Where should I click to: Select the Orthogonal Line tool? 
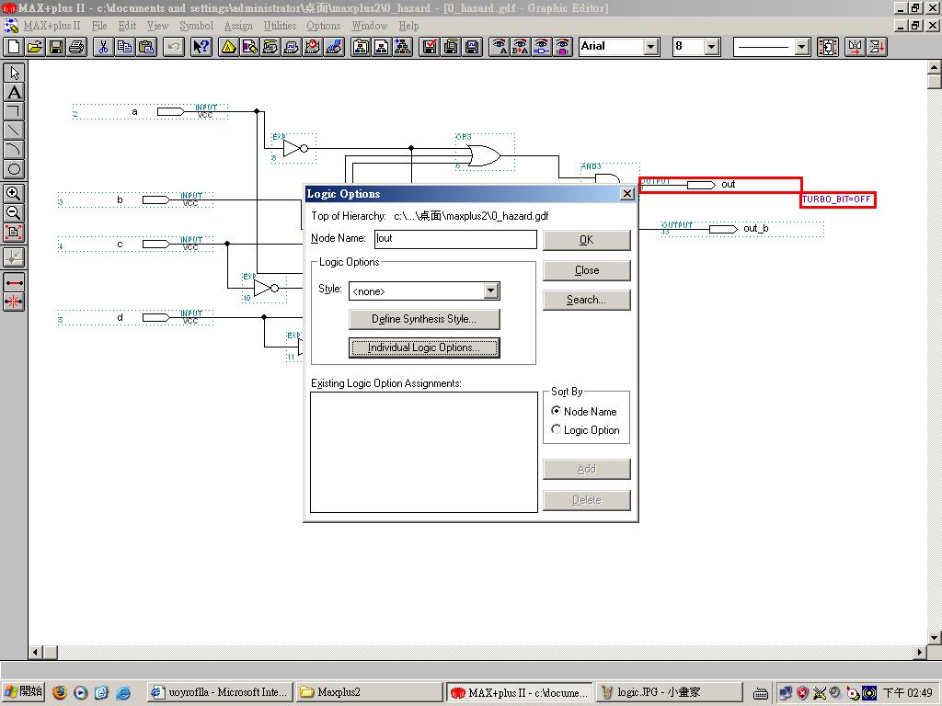click(14, 111)
